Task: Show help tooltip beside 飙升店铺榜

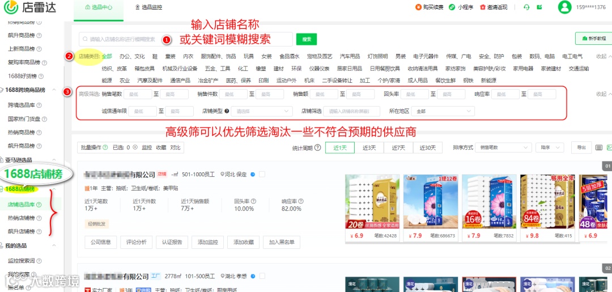Action: pyautogui.click(x=39, y=231)
